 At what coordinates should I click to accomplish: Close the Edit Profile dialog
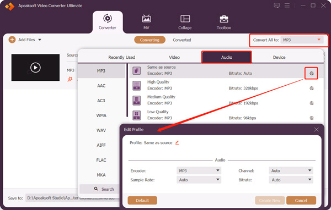pyautogui.click(x=316, y=130)
